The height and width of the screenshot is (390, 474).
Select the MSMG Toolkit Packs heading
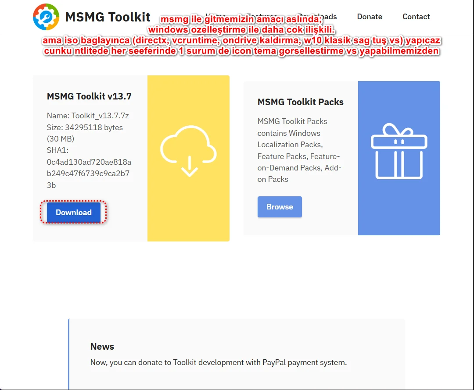click(x=301, y=102)
